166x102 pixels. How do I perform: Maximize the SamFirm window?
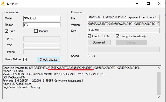coord(148,3)
